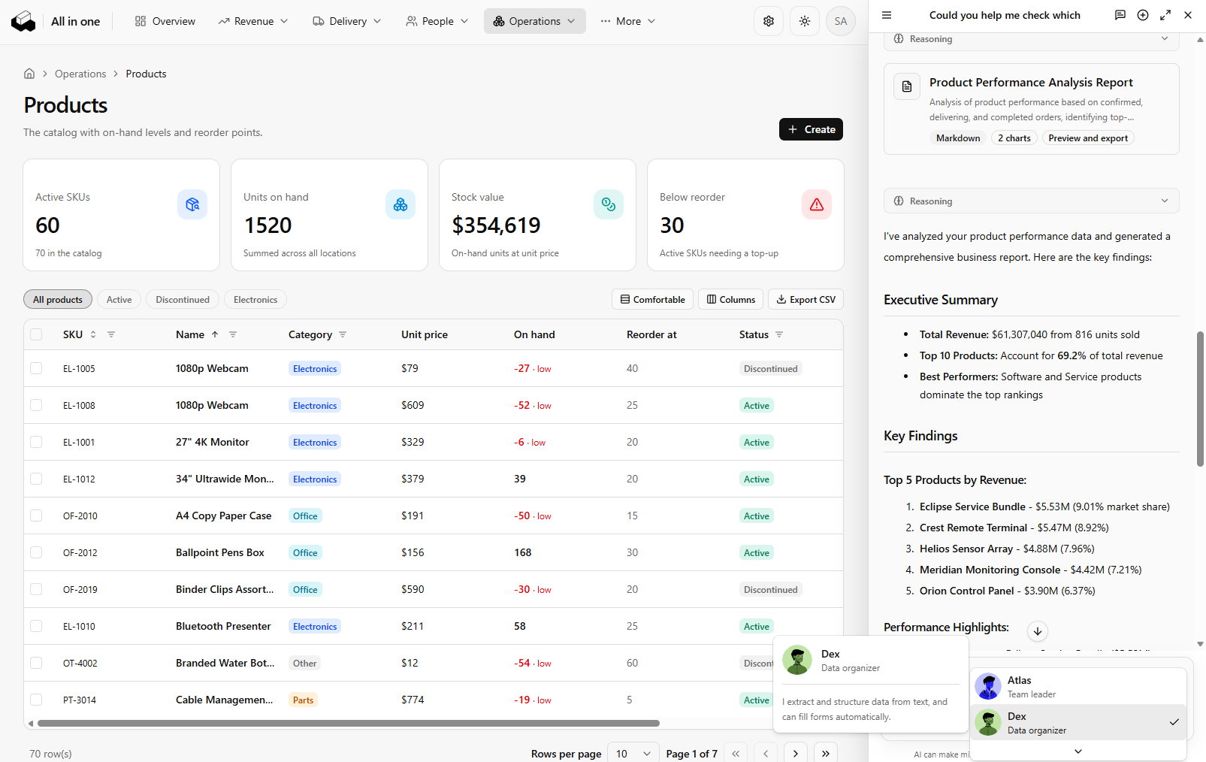Open the Columns chooser button

tap(731, 299)
